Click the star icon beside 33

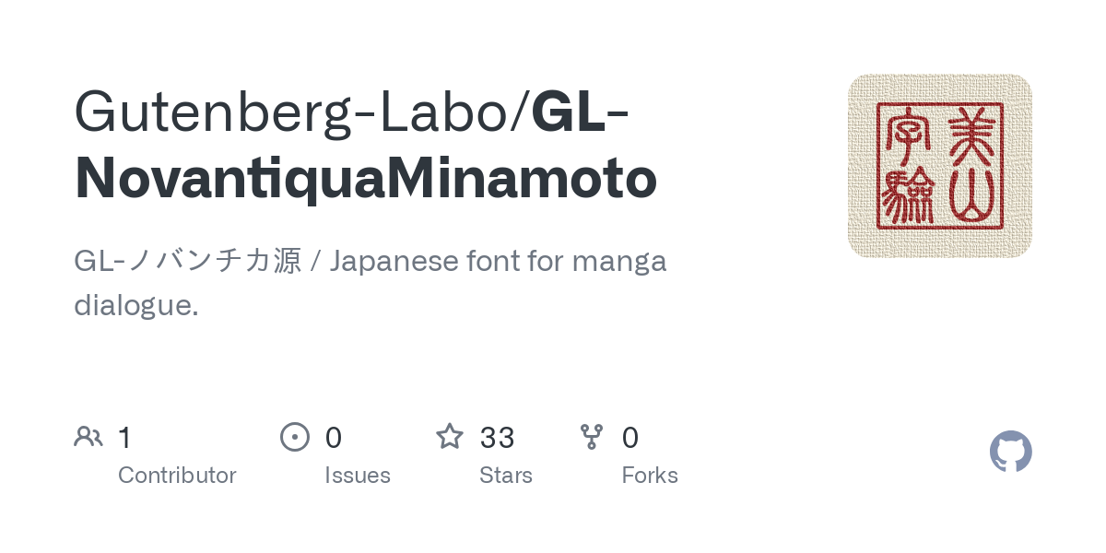[450, 437]
